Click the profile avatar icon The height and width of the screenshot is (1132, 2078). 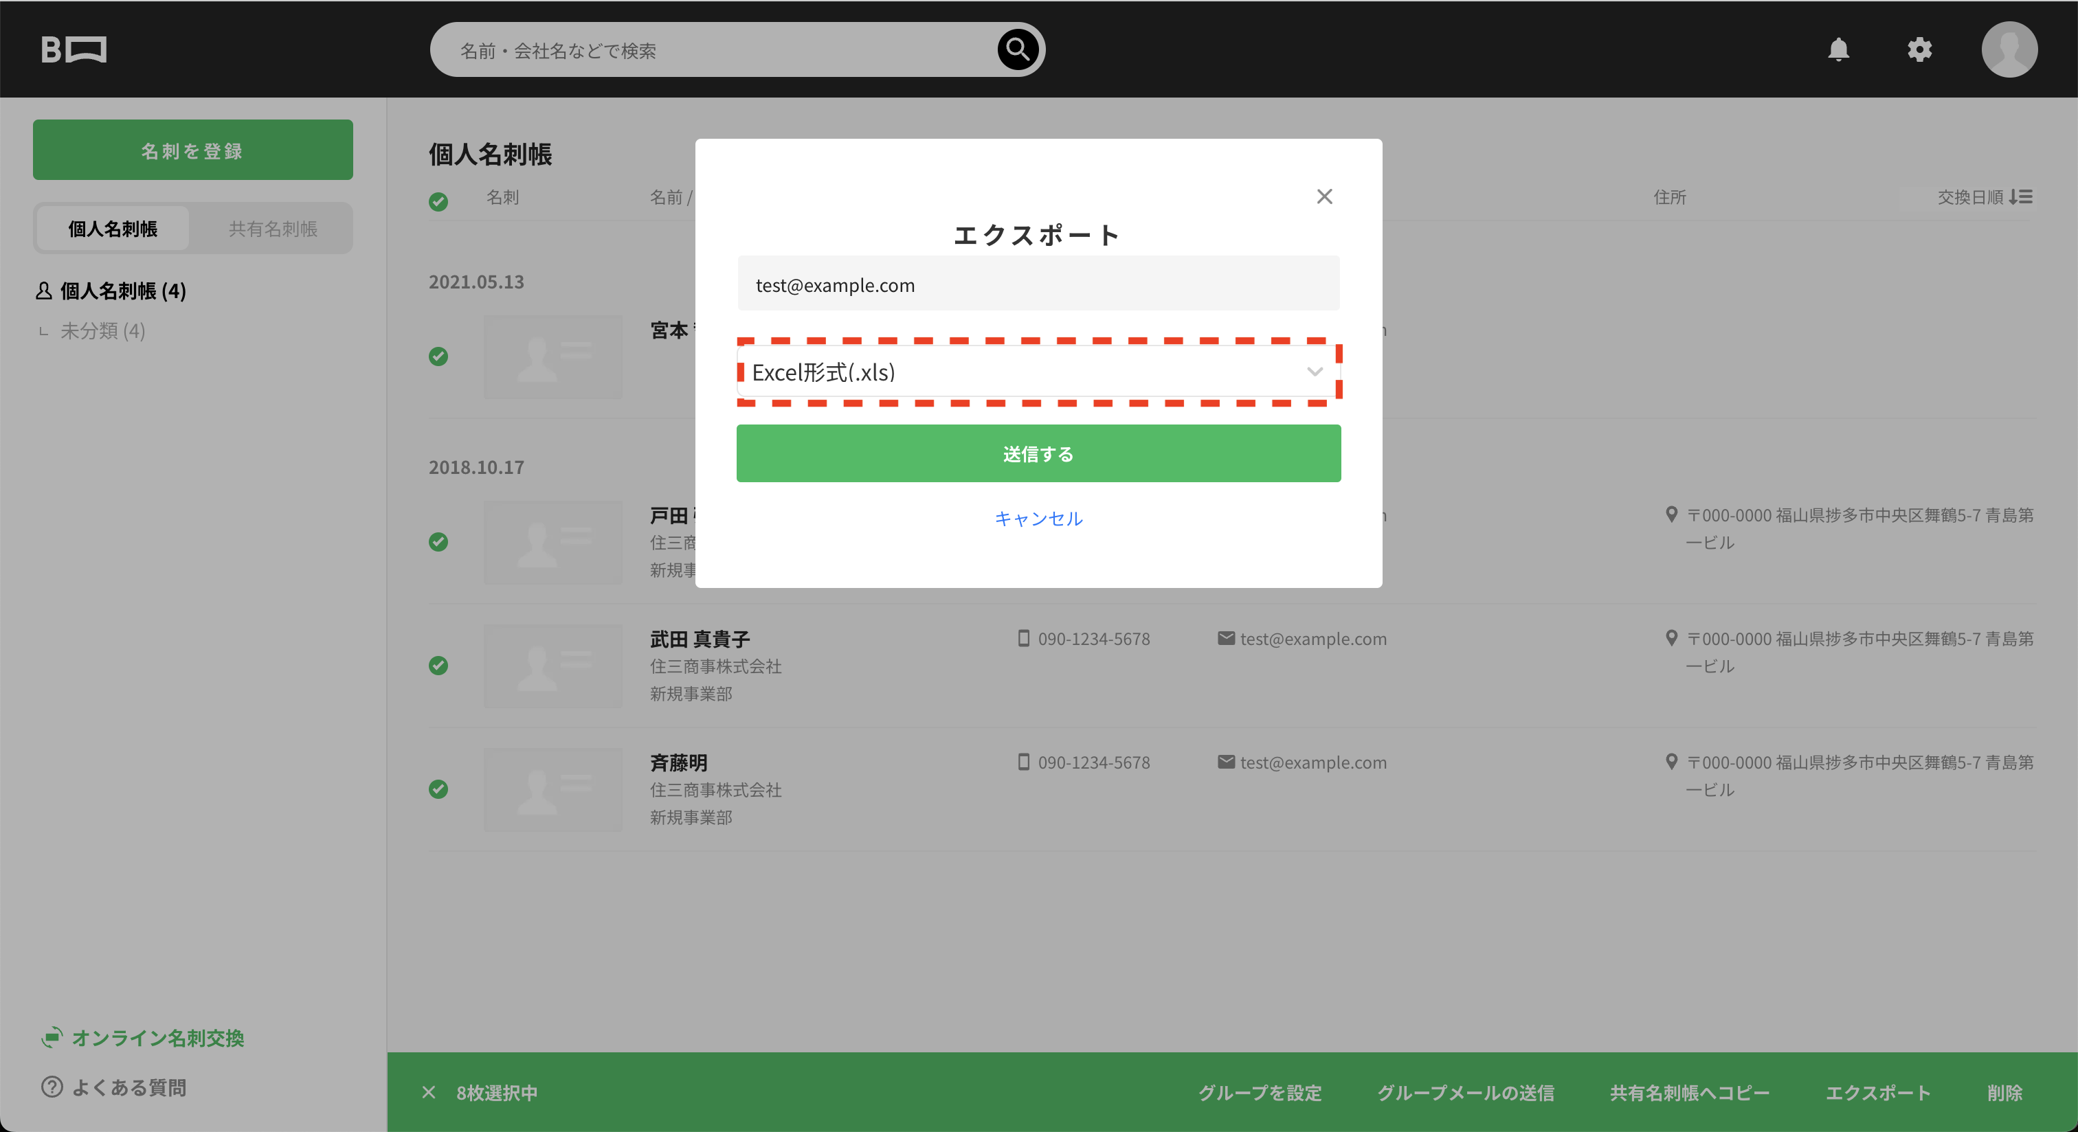(x=2009, y=49)
